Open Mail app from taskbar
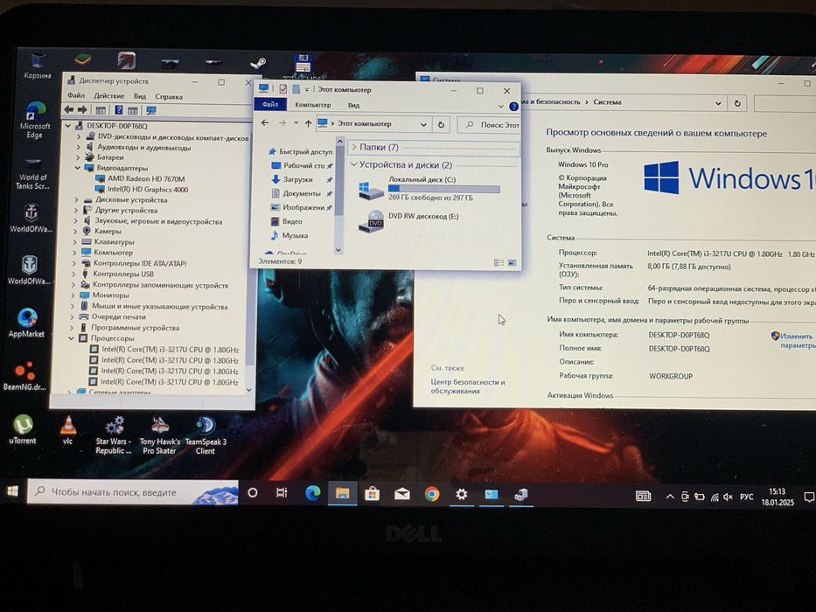The height and width of the screenshot is (612, 816). [401, 494]
